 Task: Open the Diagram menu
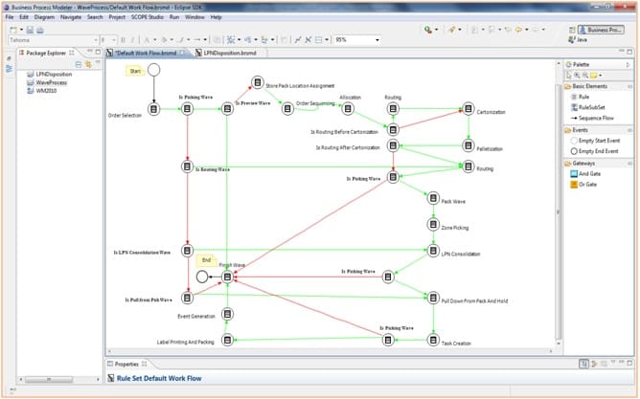pyautogui.click(x=44, y=17)
